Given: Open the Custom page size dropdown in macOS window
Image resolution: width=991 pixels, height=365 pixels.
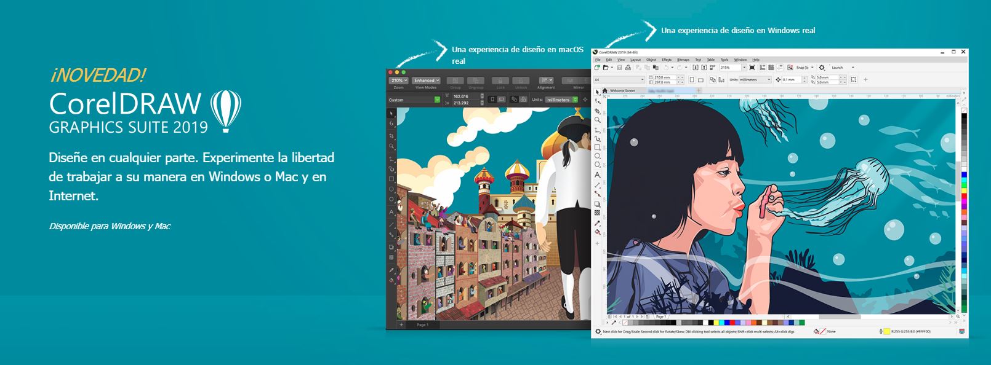Looking at the screenshot, I should pyautogui.click(x=414, y=100).
